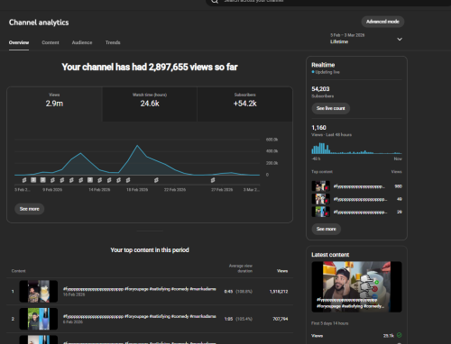Open realtime top video with 49 views
Screen dimensions: 451x344
(356, 199)
